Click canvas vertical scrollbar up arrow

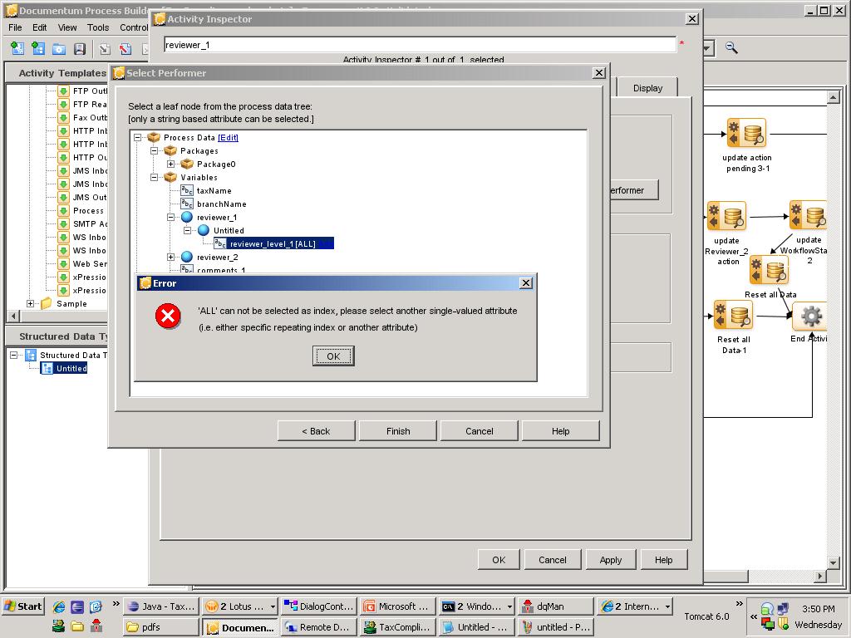point(833,97)
